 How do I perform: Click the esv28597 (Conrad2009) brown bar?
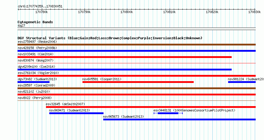tap(136, 88)
